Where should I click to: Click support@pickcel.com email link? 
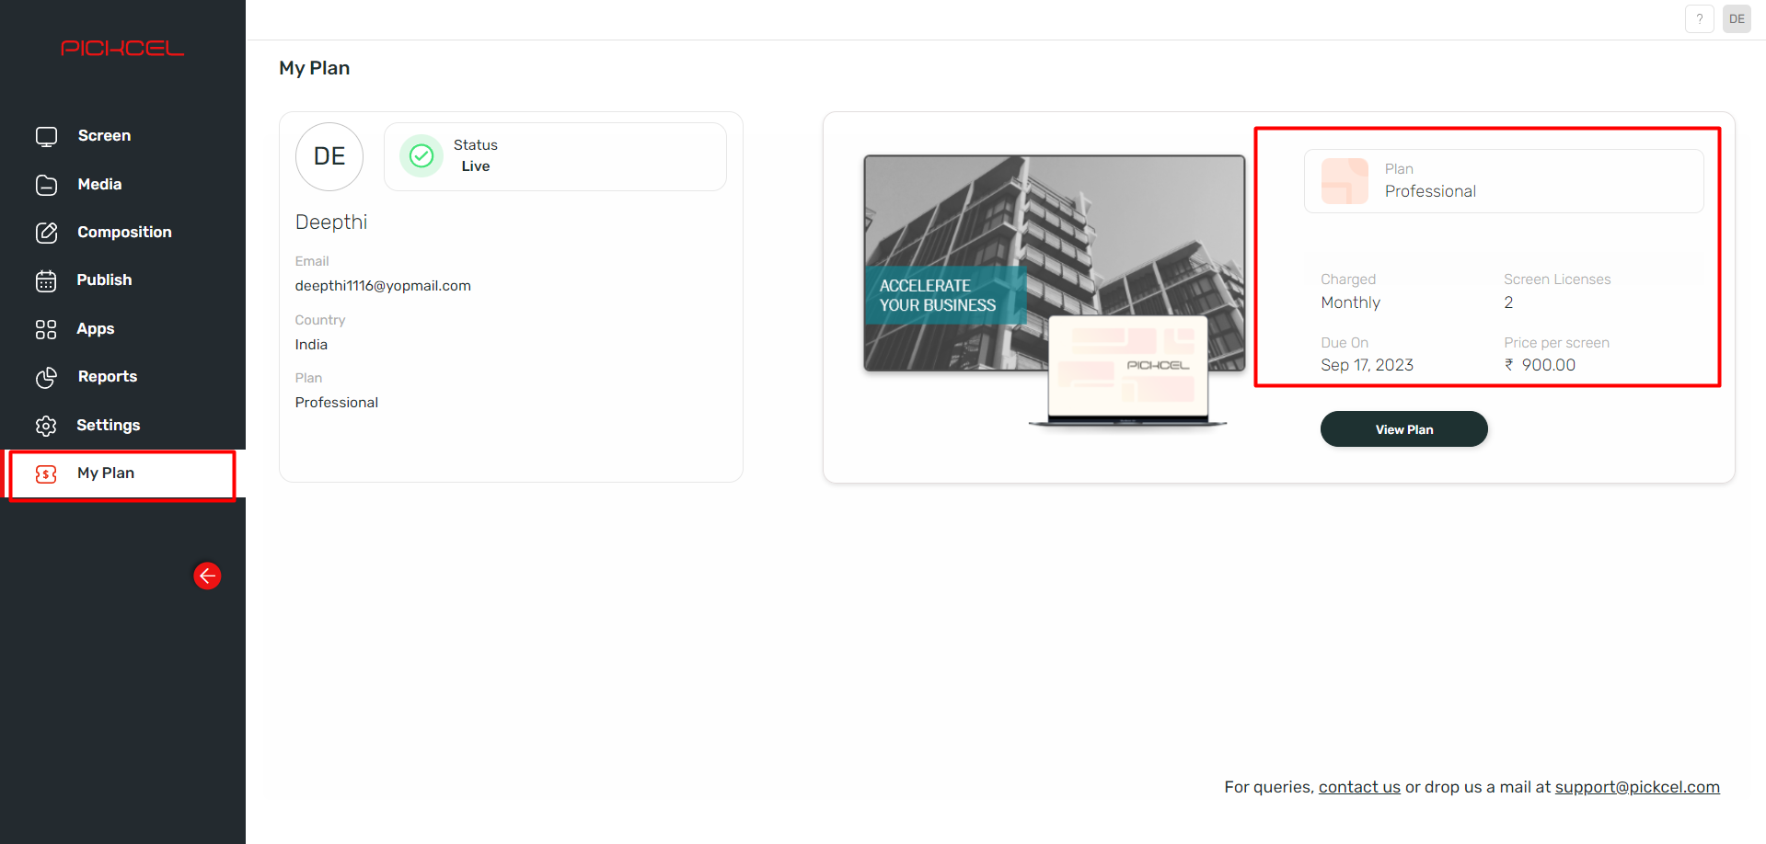(x=1637, y=787)
